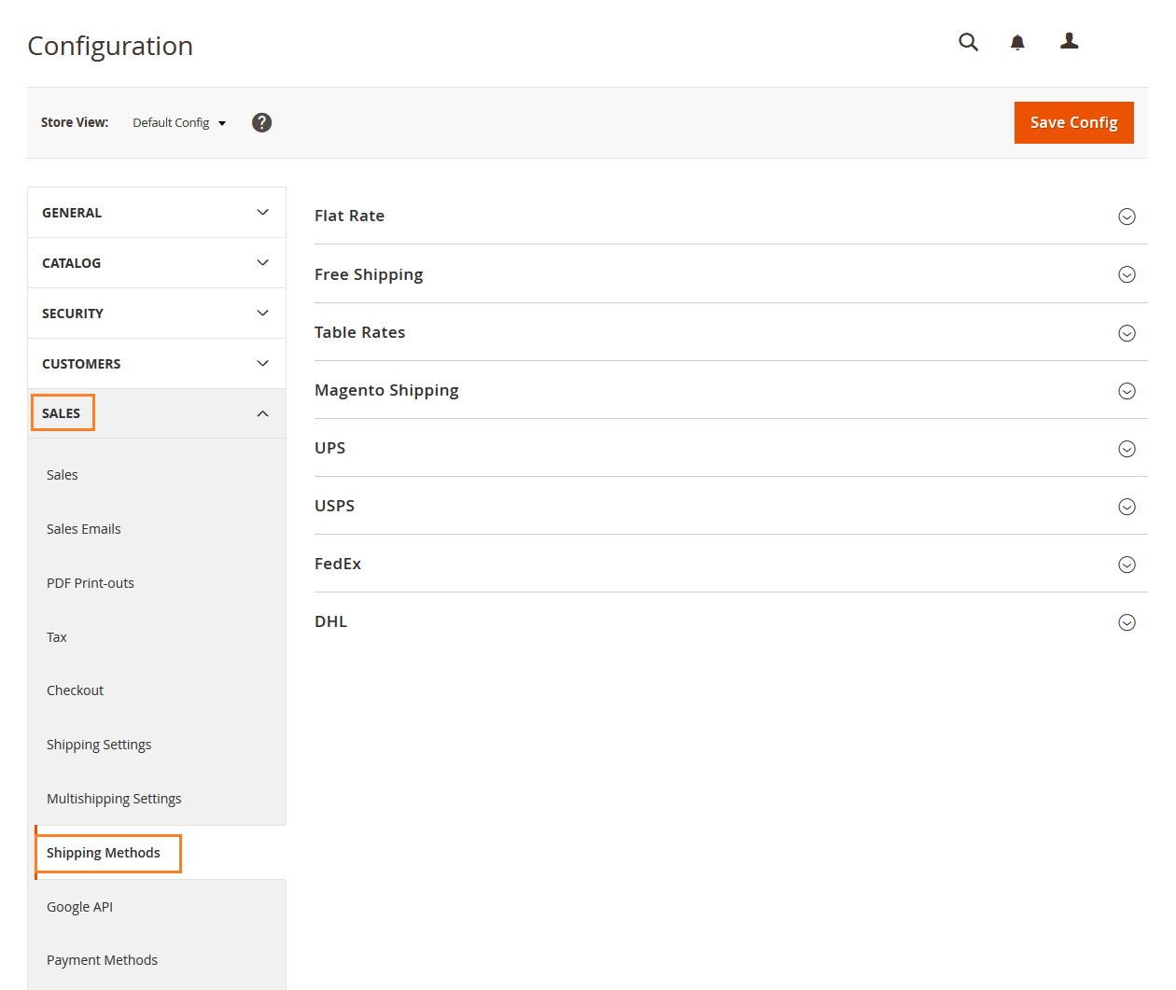
Task: Open Tax settings
Action: [x=57, y=637]
